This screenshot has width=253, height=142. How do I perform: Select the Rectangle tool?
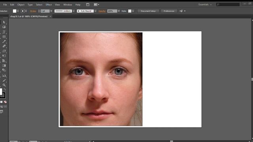[4, 37]
